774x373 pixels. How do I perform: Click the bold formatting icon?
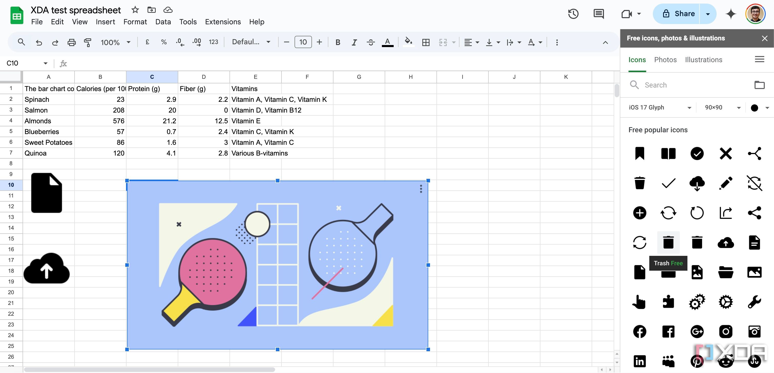click(338, 42)
